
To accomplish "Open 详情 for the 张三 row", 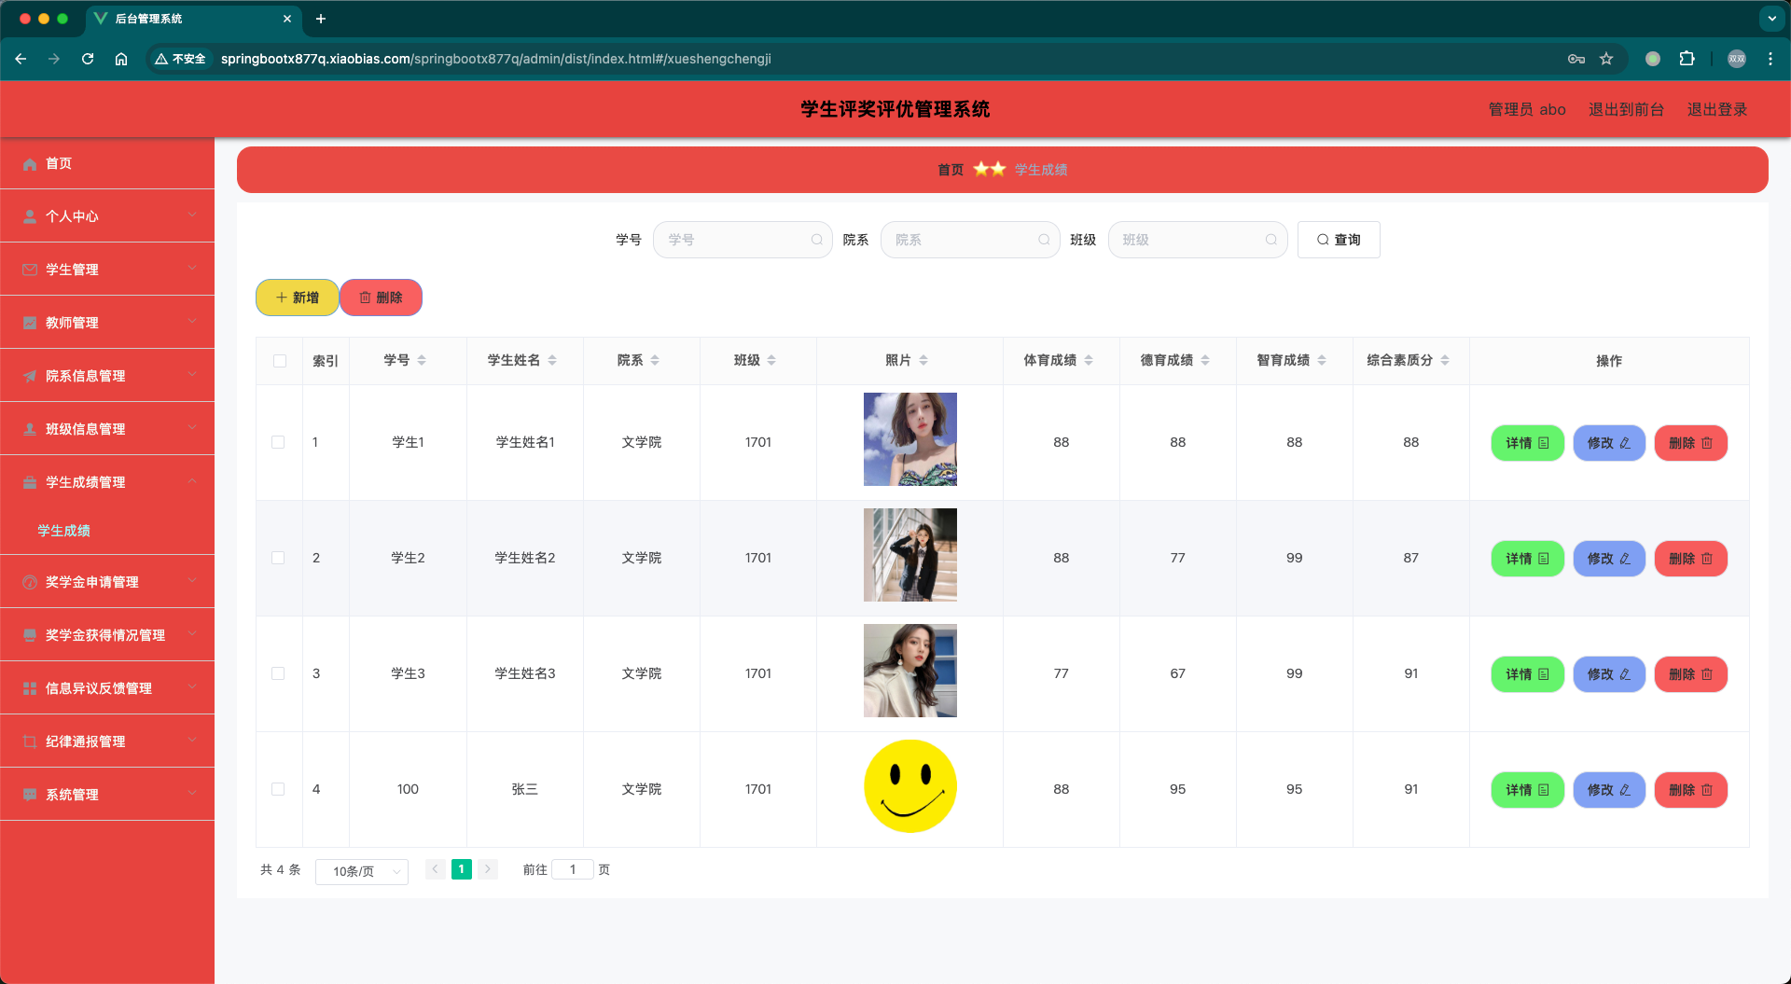I will pos(1527,790).
